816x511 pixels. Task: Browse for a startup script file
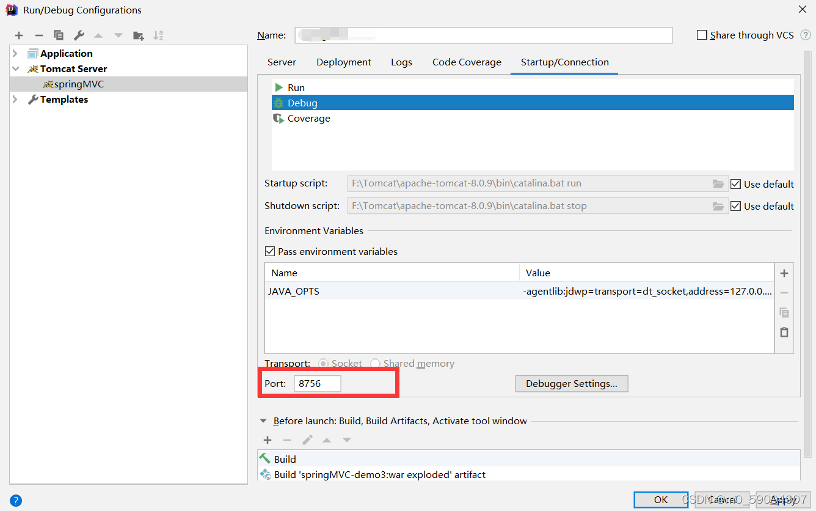click(718, 183)
